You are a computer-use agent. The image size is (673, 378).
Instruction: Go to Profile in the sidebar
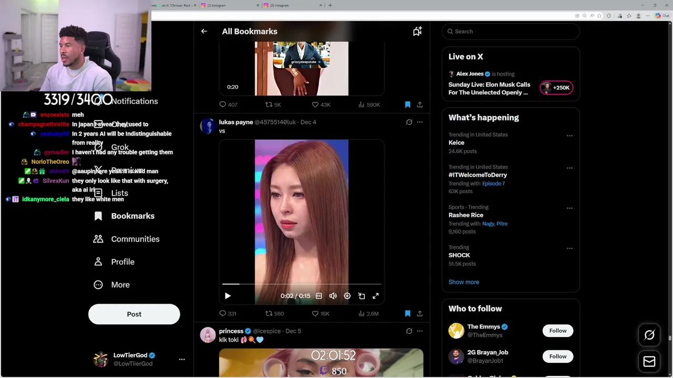click(114, 261)
